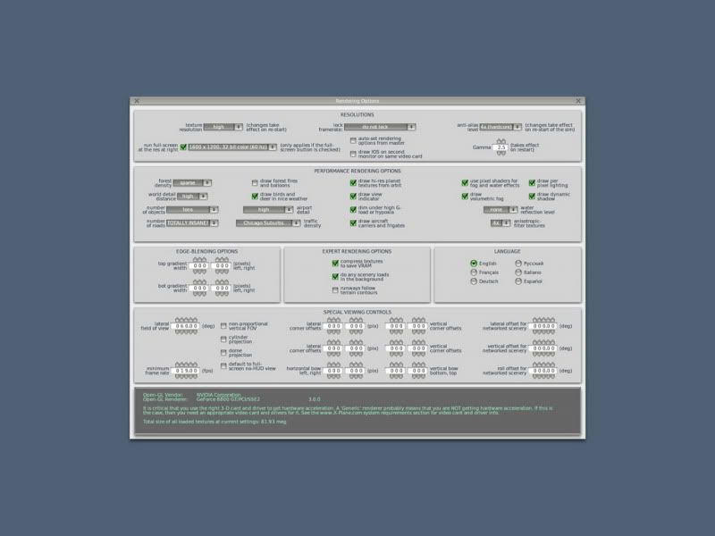The height and width of the screenshot is (536, 715).
Task: Click the top-right X of Rendering Options
Action: click(578, 101)
